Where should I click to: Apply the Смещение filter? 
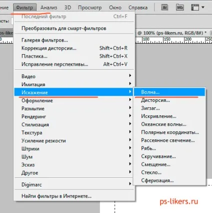[169, 164]
